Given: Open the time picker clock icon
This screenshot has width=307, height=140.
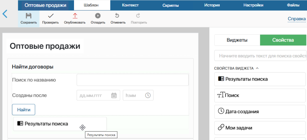Looking at the screenshot, I should click(x=148, y=95).
